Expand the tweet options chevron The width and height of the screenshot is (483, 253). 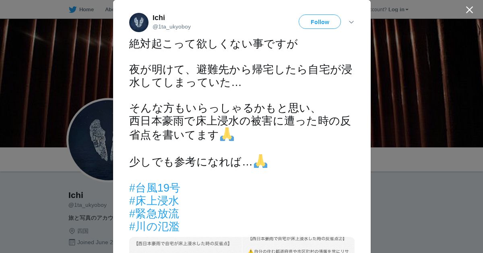(351, 22)
